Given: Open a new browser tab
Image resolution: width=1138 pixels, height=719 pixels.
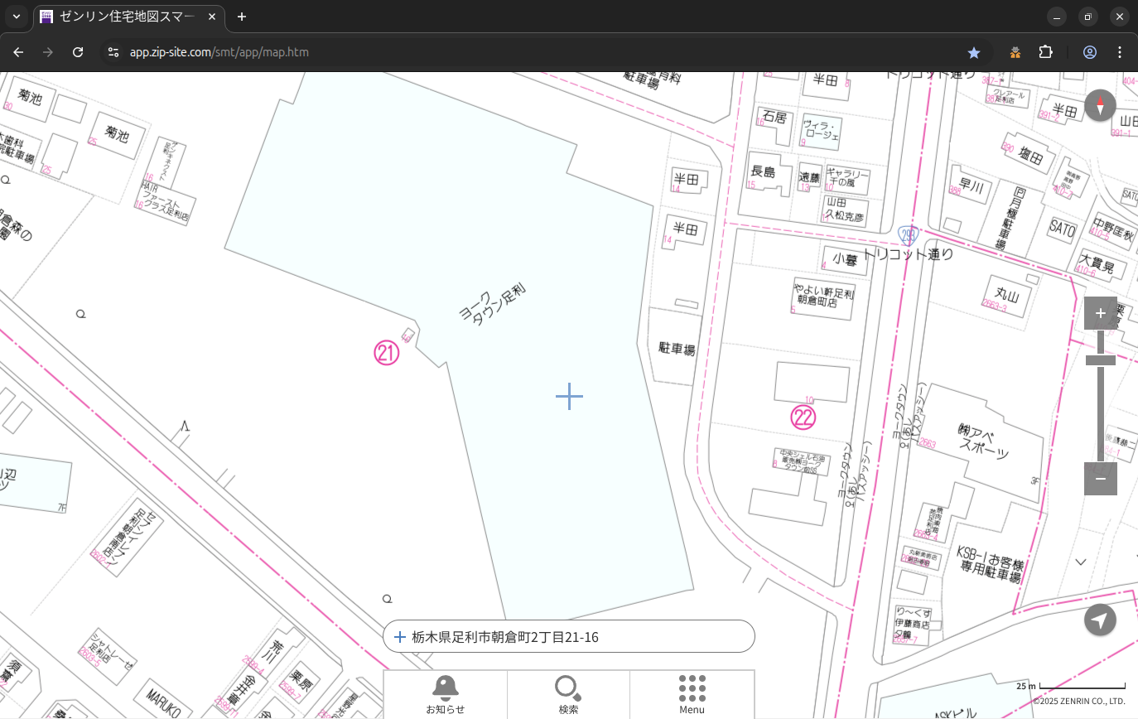Looking at the screenshot, I should click(x=241, y=17).
